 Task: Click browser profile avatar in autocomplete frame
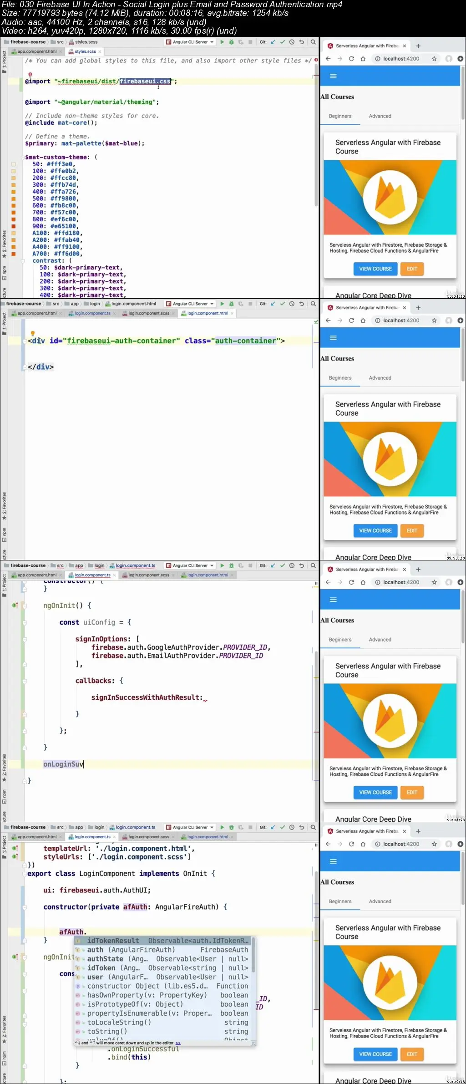pos(449,844)
